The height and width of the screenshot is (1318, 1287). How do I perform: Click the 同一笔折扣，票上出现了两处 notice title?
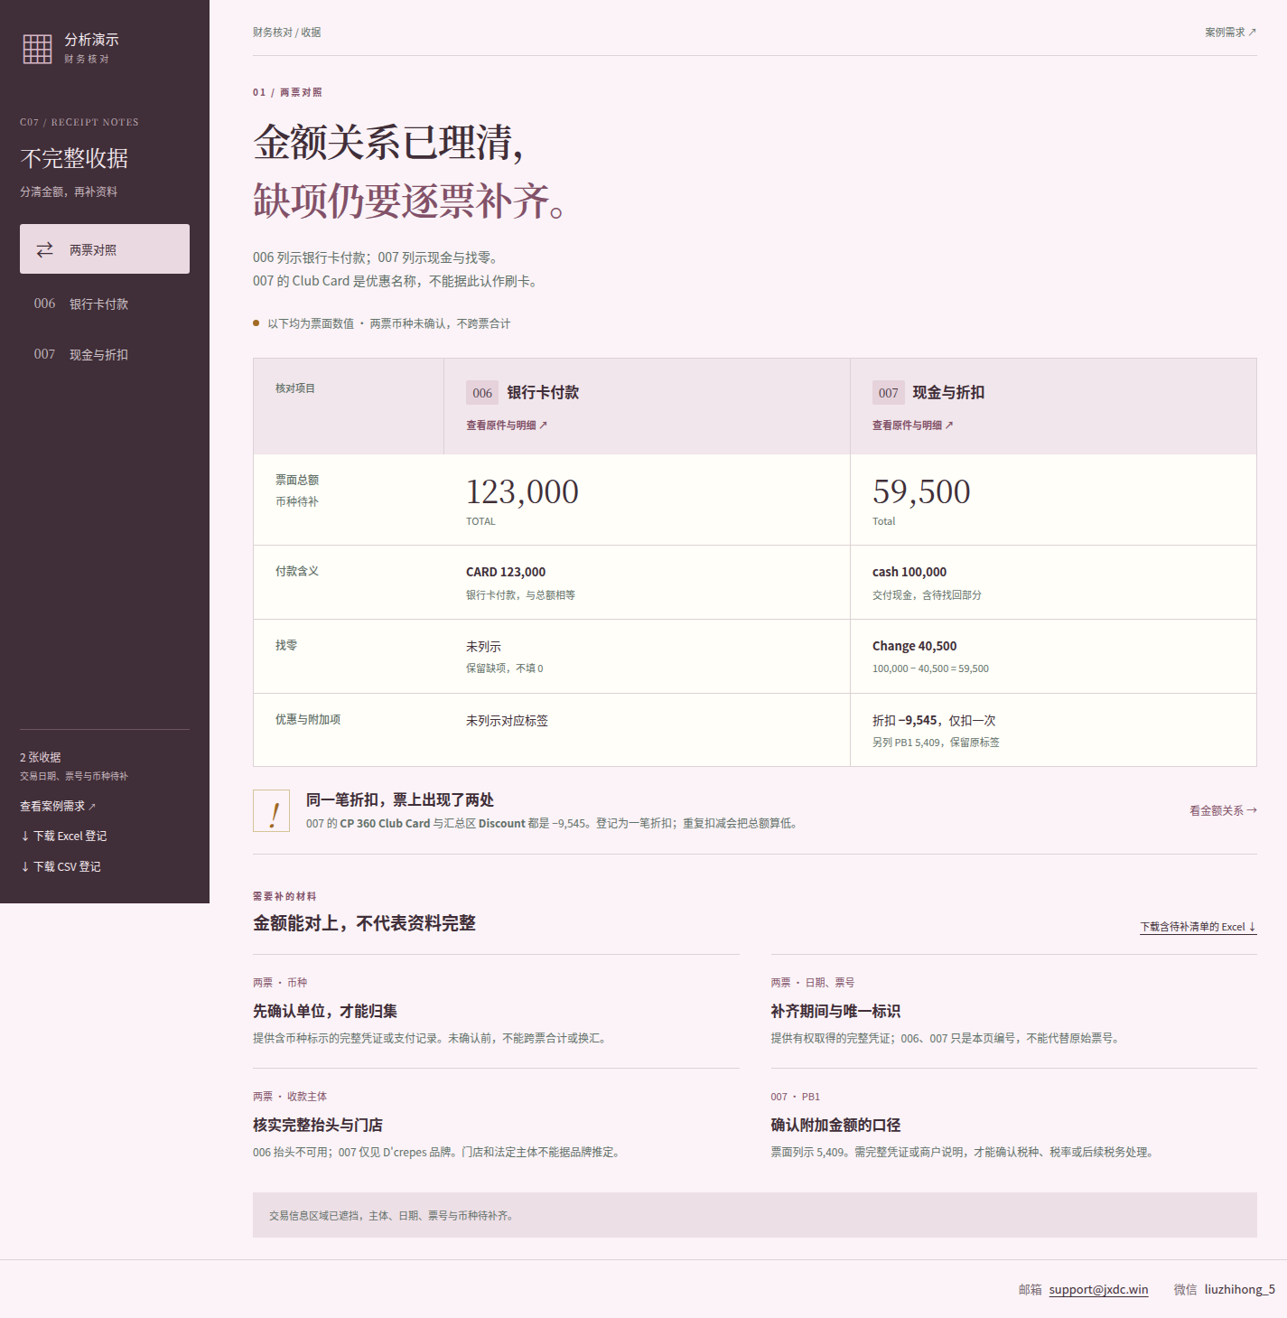pos(400,799)
